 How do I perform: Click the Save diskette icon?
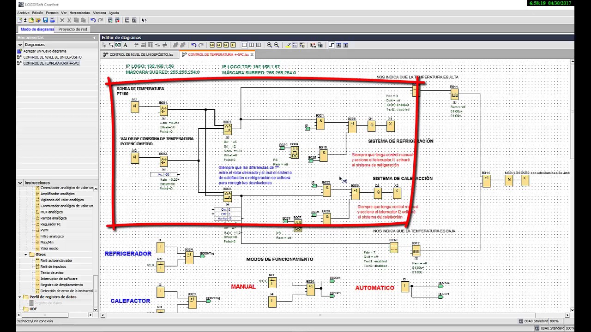(x=45, y=20)
